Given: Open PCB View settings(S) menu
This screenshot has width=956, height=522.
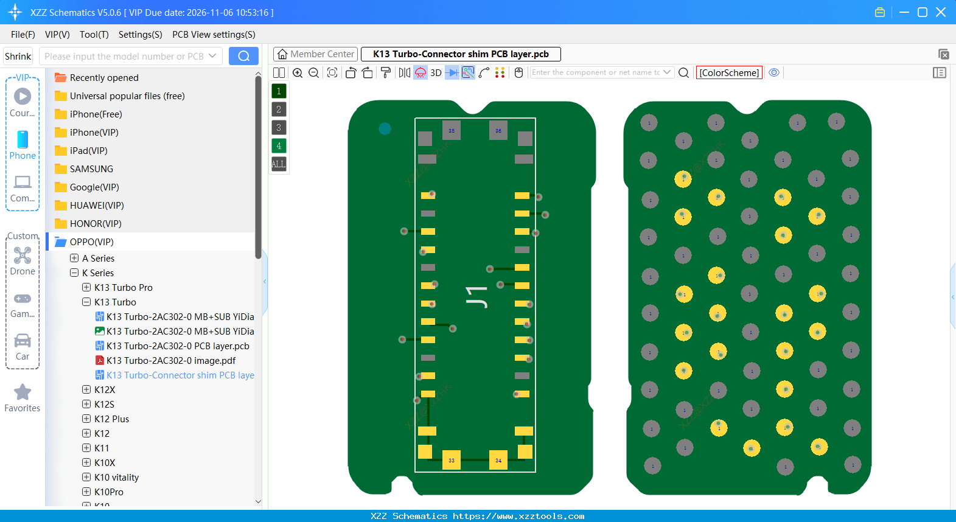Looking at the screenshot, I should (214, 35).
